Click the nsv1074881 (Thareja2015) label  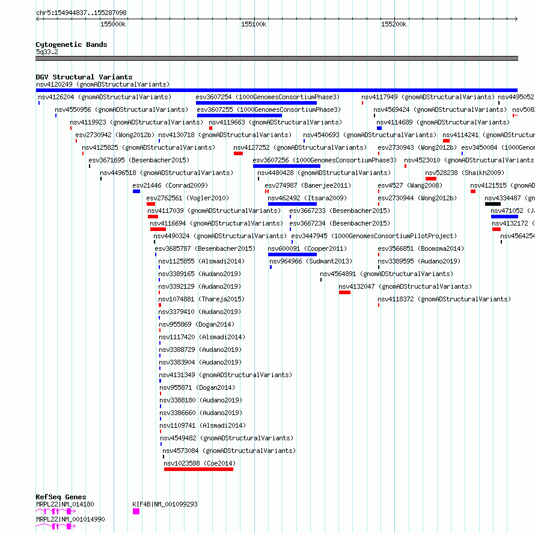pos(201,299)
